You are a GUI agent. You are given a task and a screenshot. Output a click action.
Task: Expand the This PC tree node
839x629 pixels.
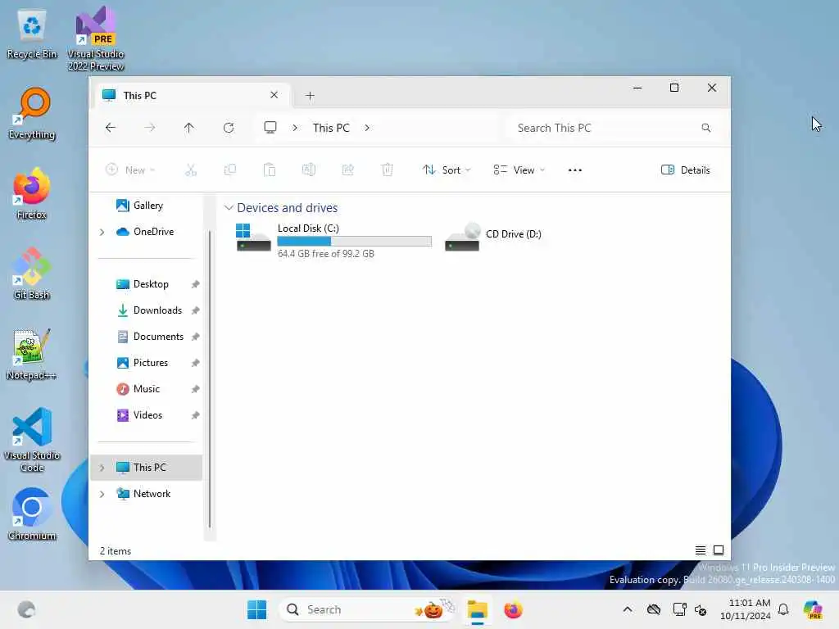(x=102, y=468)
